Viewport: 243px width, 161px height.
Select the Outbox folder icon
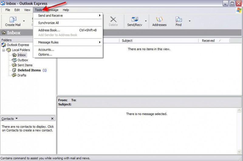pos(14,60)
